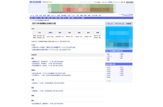
Task: Open 特報 in main navigation
Action: (x=89, y=16)
